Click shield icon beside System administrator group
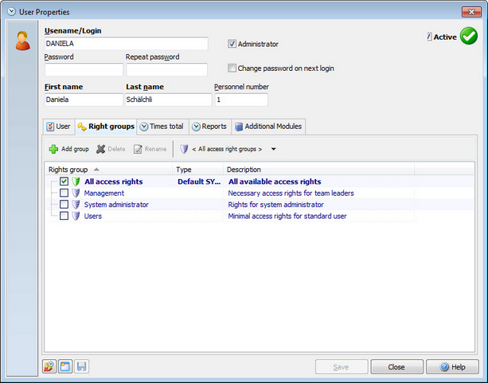The width and height of the screenshot is (488, 383). [x=76, y=205]
